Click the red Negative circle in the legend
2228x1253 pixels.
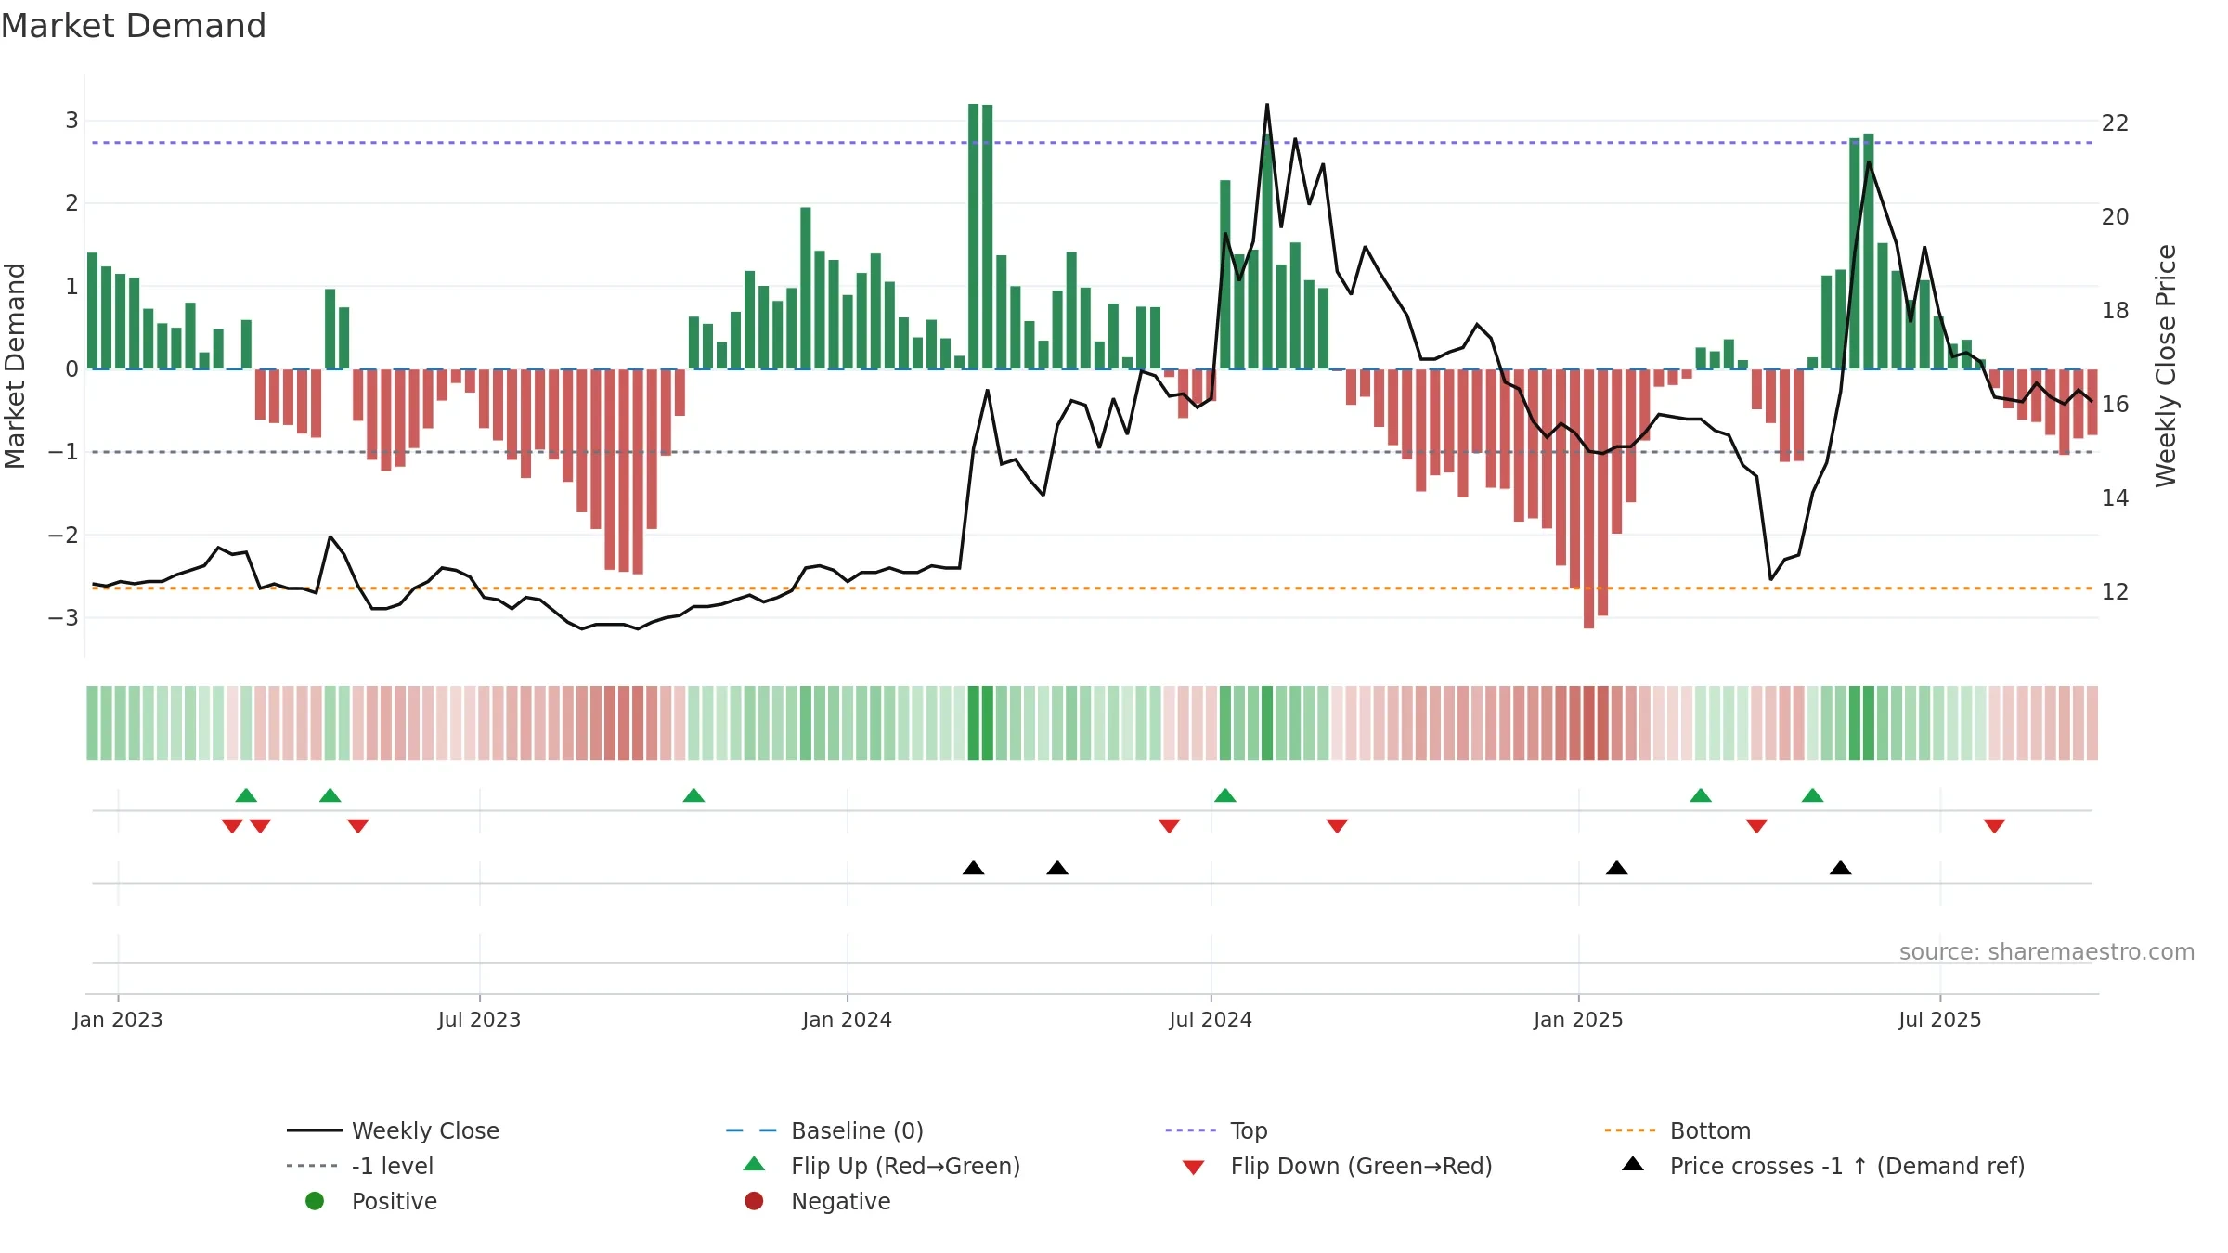(x=754, y=1201)
